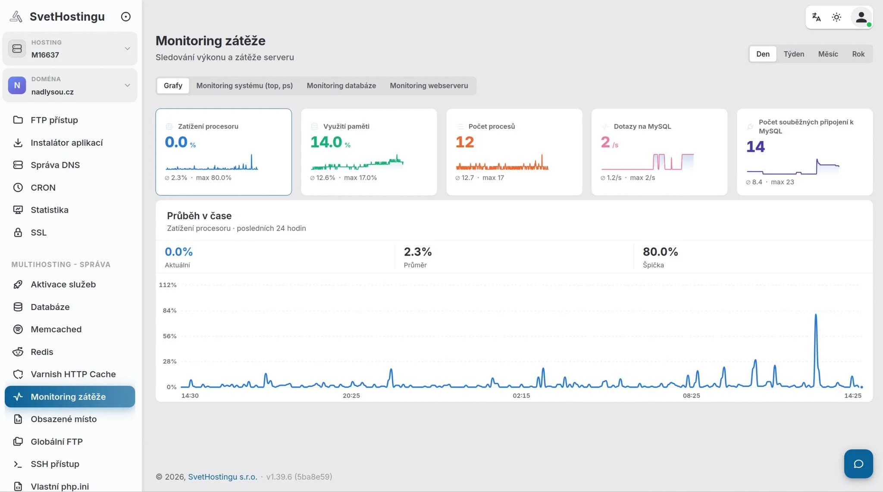This screenshot has height=492, width=883.
Task: Open SSL lock icon
Action: tap(18, 232)
